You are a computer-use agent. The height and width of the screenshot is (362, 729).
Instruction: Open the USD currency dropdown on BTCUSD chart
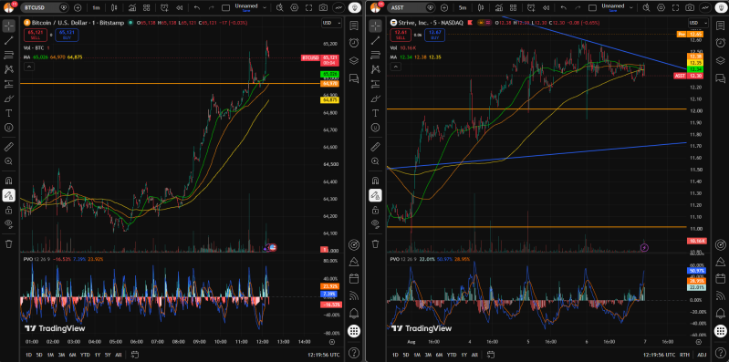coord(332,23)
